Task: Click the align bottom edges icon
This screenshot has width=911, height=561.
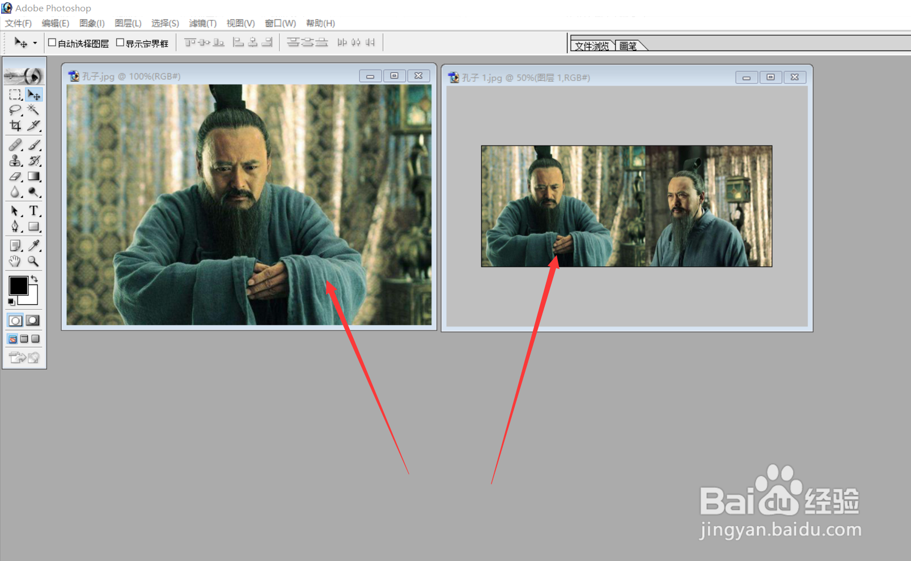Action: tap(218, 42)
